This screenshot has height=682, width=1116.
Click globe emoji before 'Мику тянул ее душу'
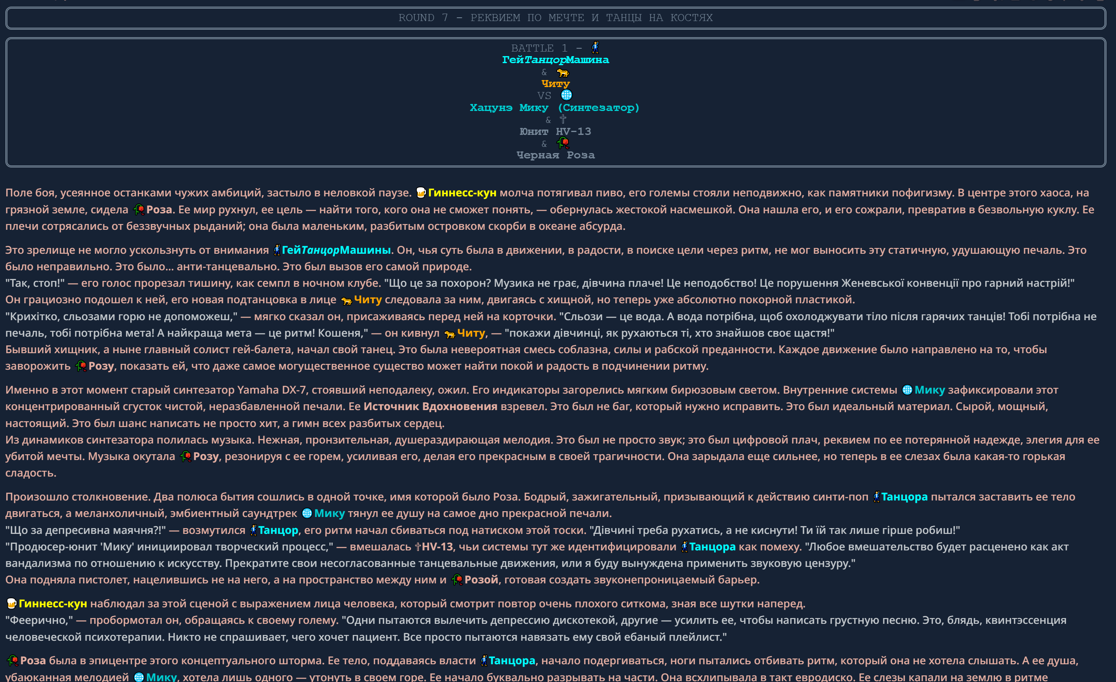307,514
